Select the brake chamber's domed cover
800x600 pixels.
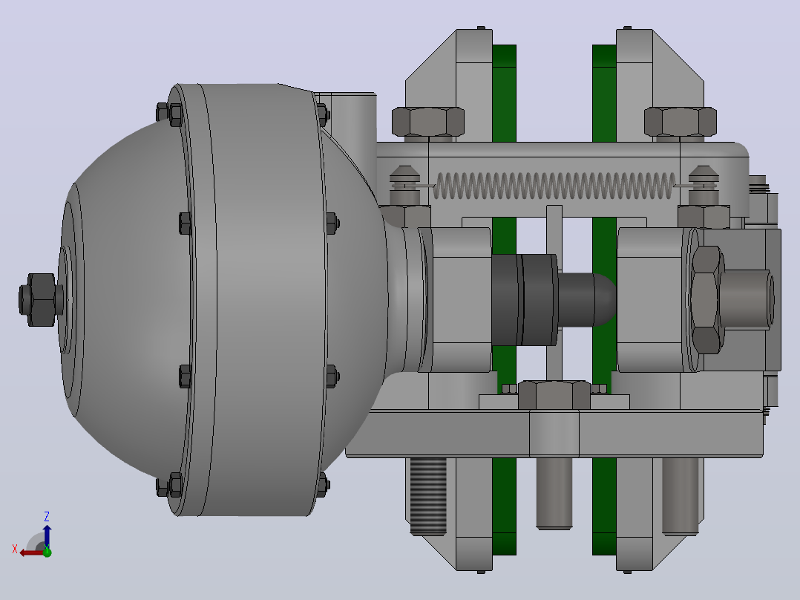tap(120, 300)
